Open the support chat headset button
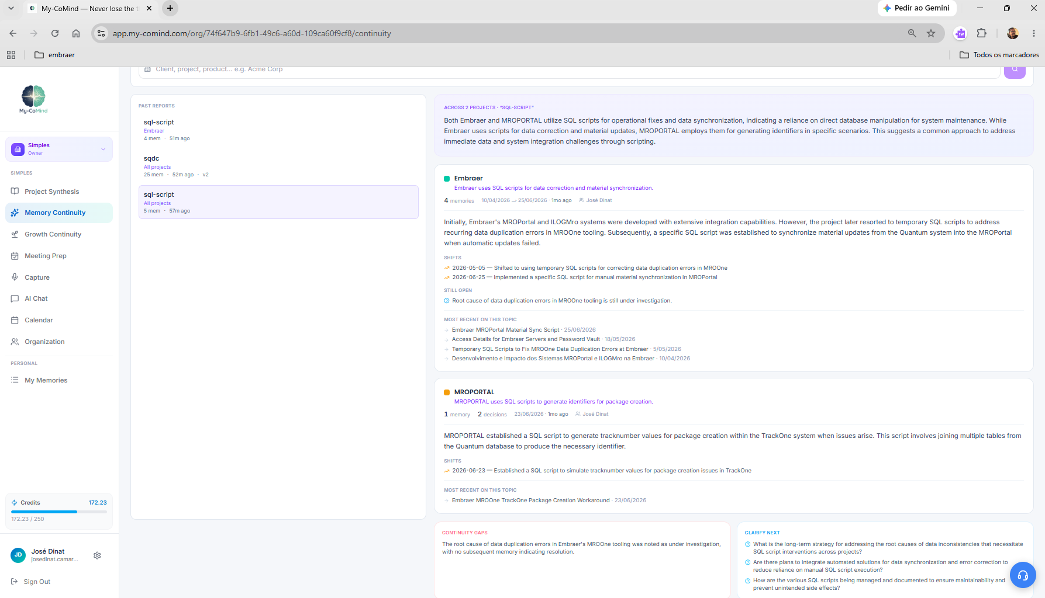 point(1022,575)
